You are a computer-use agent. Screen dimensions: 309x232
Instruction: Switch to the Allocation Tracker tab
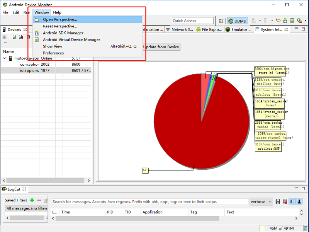point(153,30)
